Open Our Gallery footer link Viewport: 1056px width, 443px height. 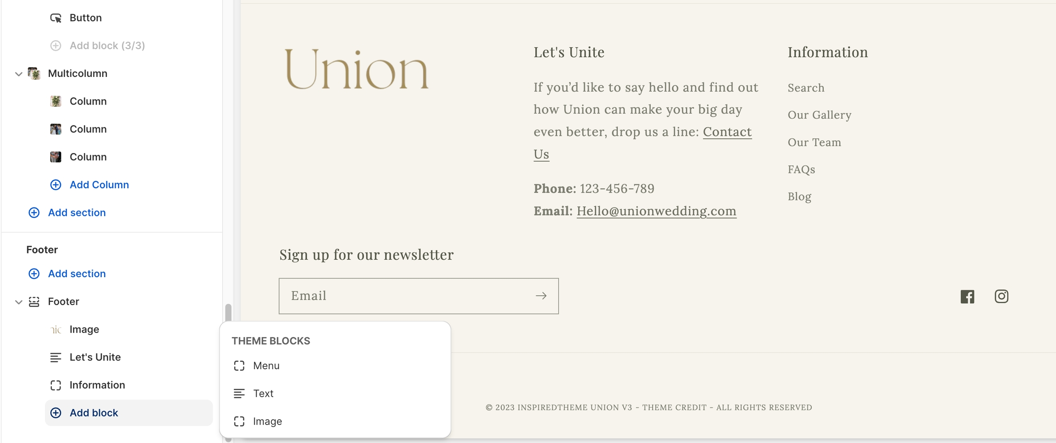(x=819, y=115)
